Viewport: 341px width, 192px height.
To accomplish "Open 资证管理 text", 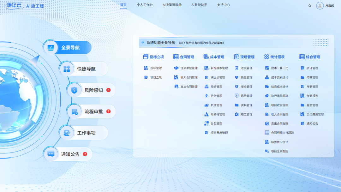I will click(312, 68).
